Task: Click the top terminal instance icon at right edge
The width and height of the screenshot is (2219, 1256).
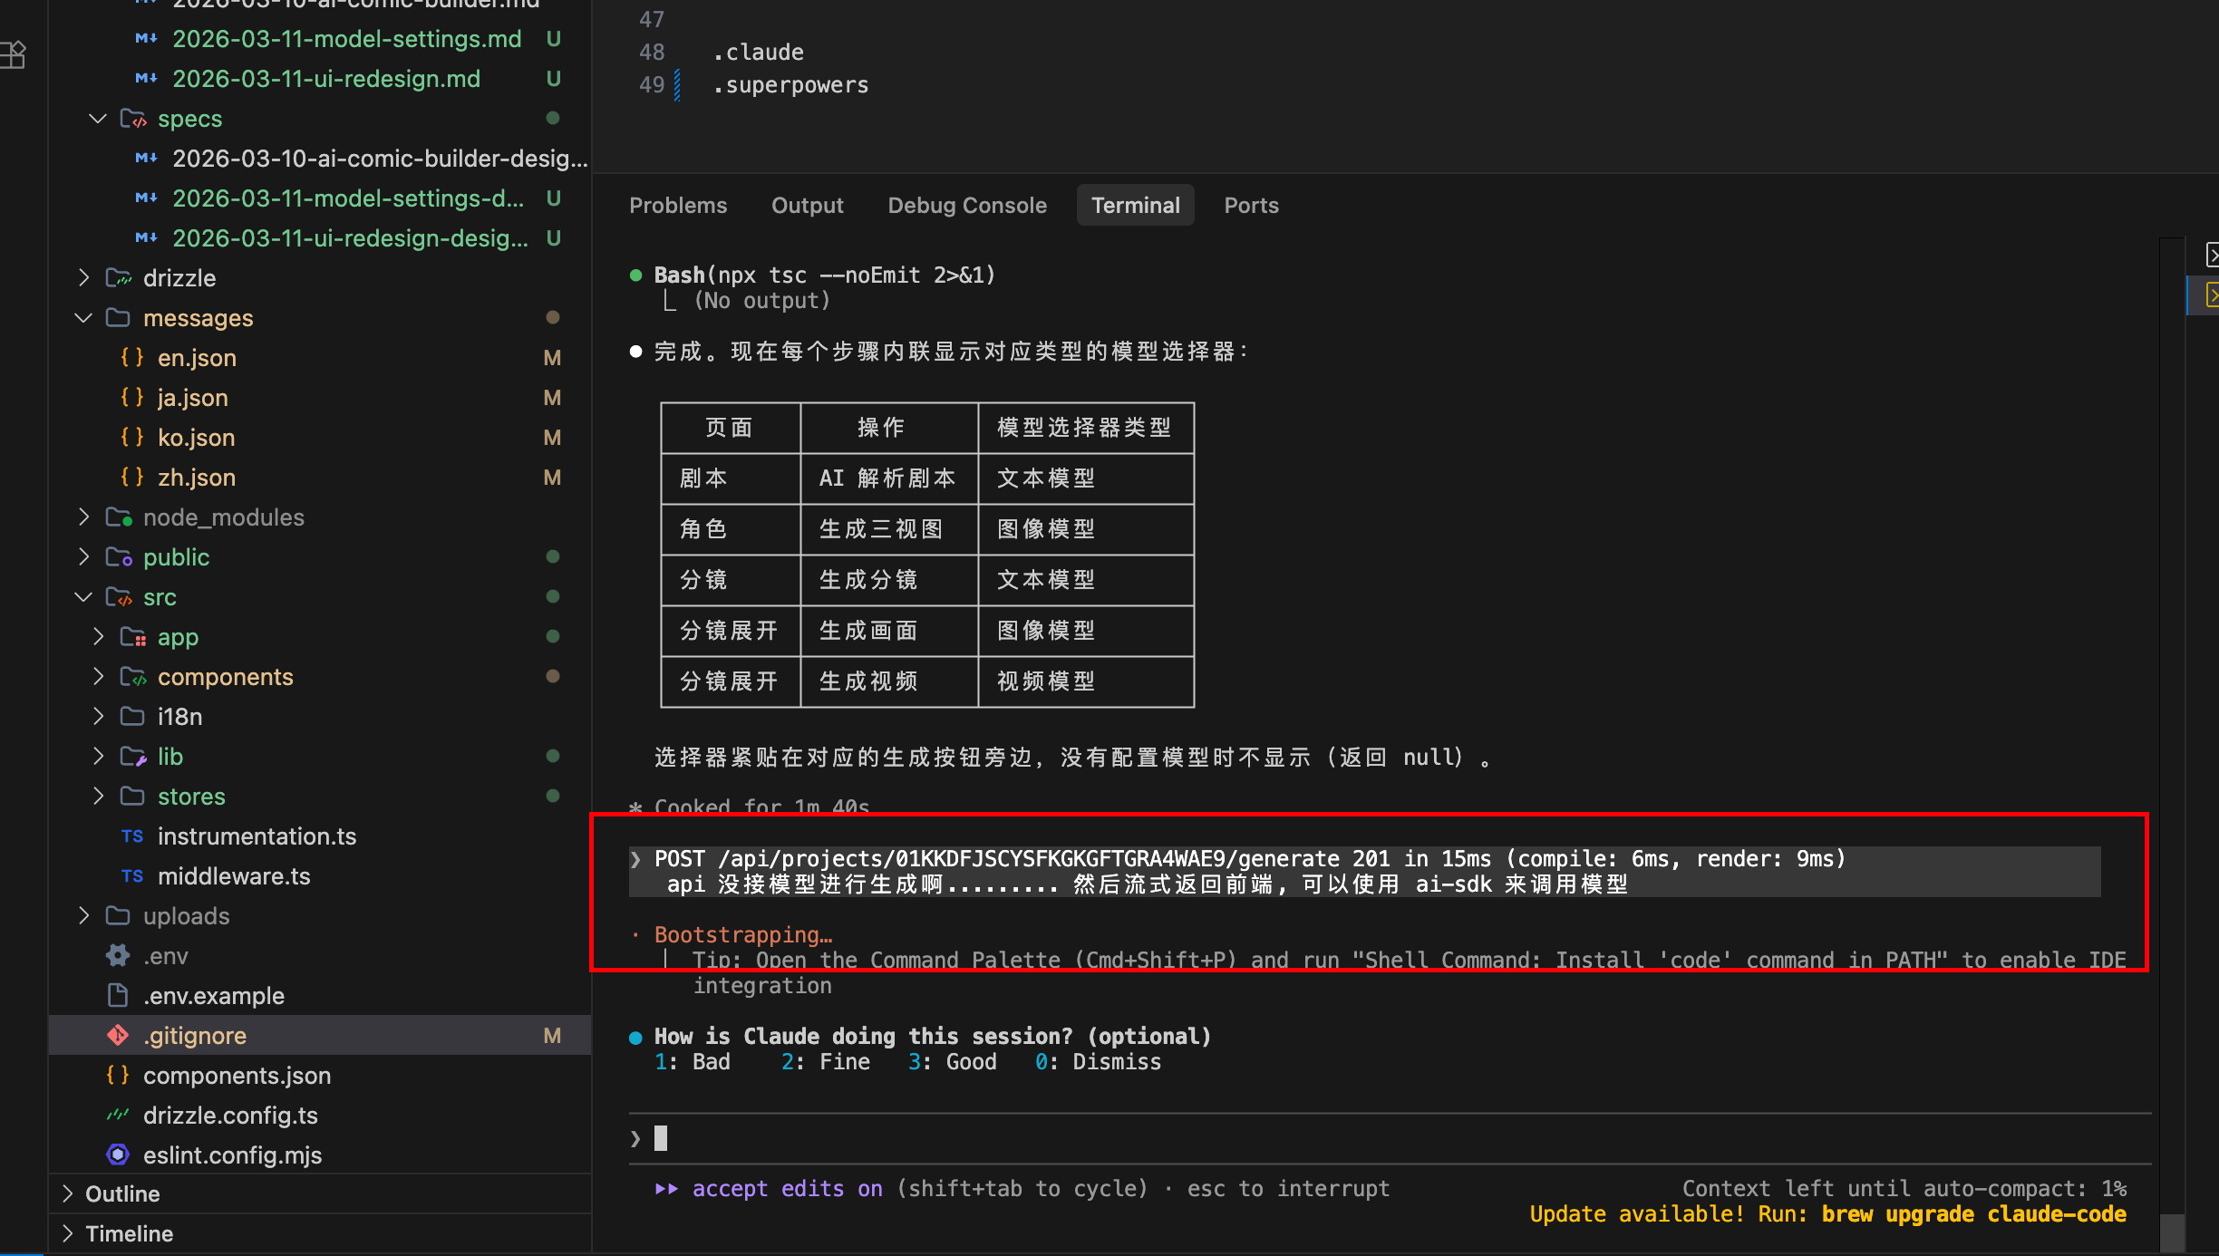Action: tap(2212, 256)
